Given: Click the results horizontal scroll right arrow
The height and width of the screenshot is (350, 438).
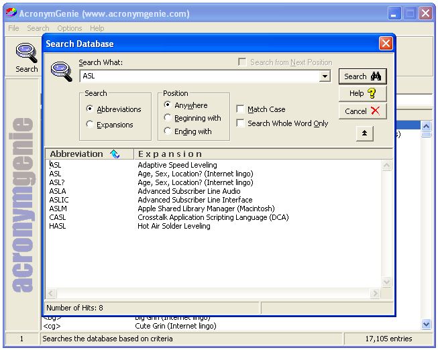Looking at the screenshot, I should tap(375, 293).
